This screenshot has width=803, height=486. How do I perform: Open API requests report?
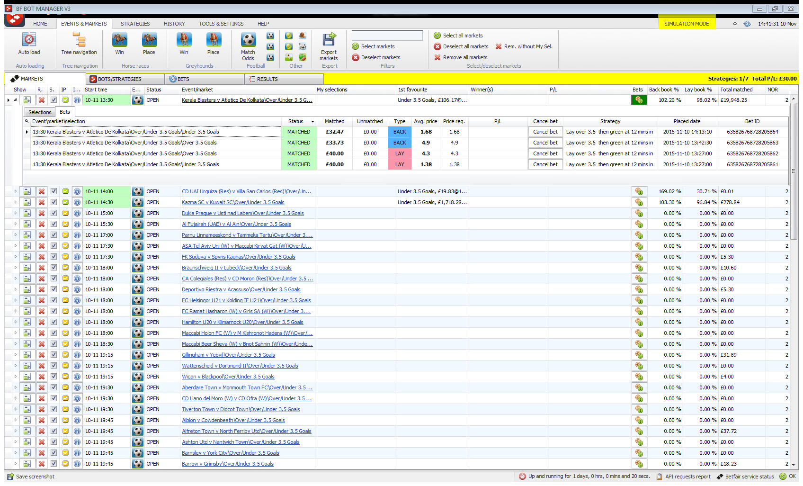pos(683,477)
